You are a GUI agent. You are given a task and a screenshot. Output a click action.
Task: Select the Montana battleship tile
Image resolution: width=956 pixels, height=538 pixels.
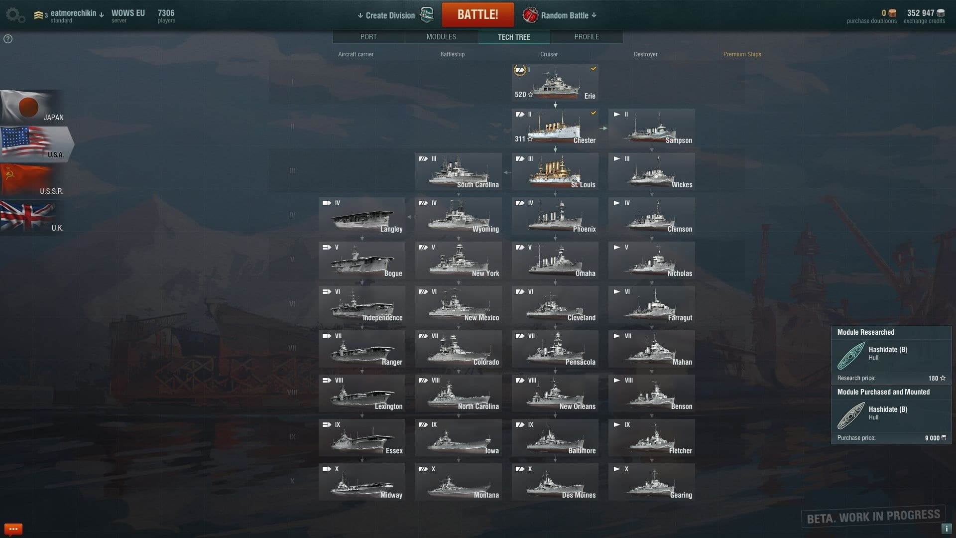(x=458, y=482)
